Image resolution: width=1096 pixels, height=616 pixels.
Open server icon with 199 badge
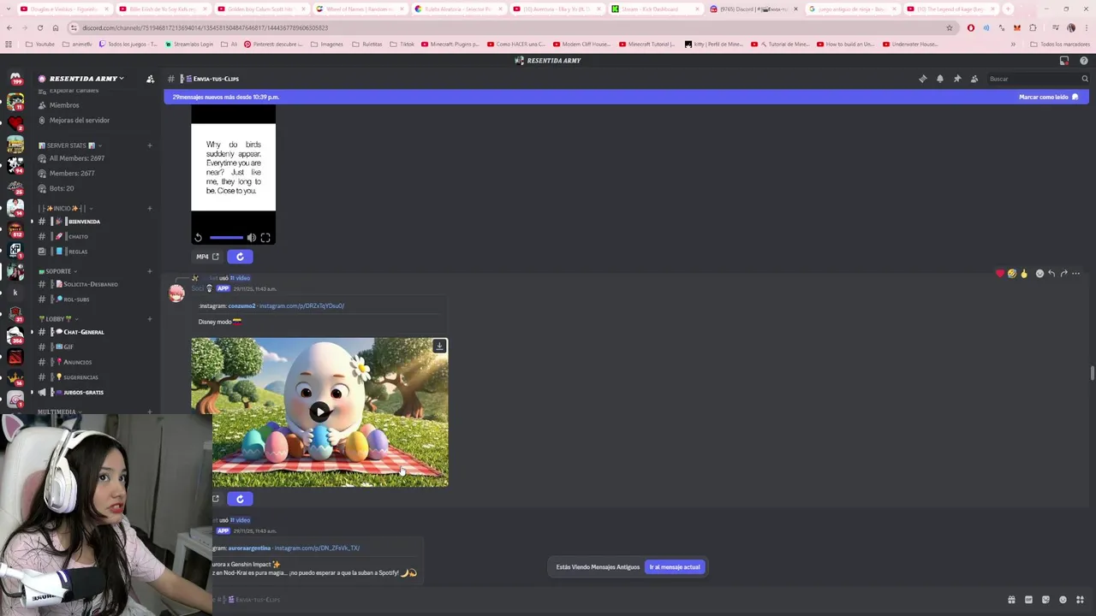pyautogui.click(x=15, y=80)
